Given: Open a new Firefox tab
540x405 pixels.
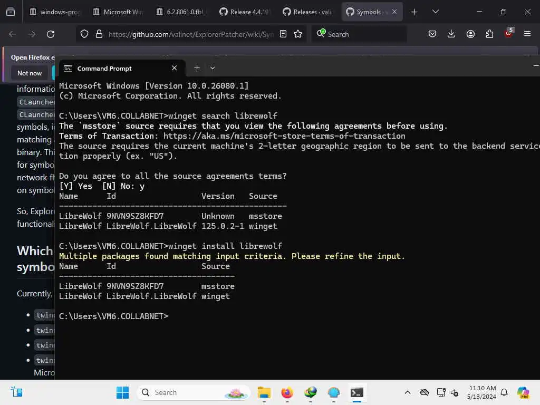Looking at the screenshot, I should (x=414, y=12).
